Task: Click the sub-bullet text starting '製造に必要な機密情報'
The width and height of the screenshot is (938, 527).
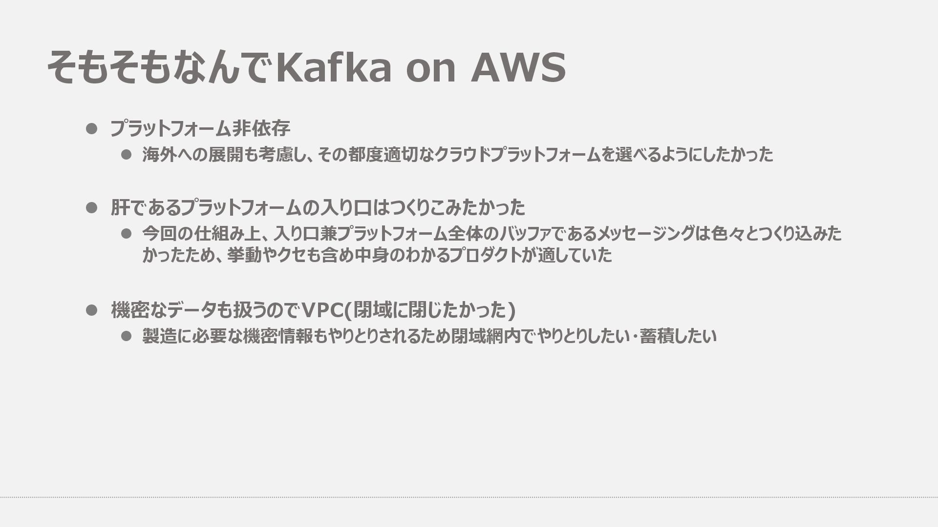Action: (x=429, y=336)
